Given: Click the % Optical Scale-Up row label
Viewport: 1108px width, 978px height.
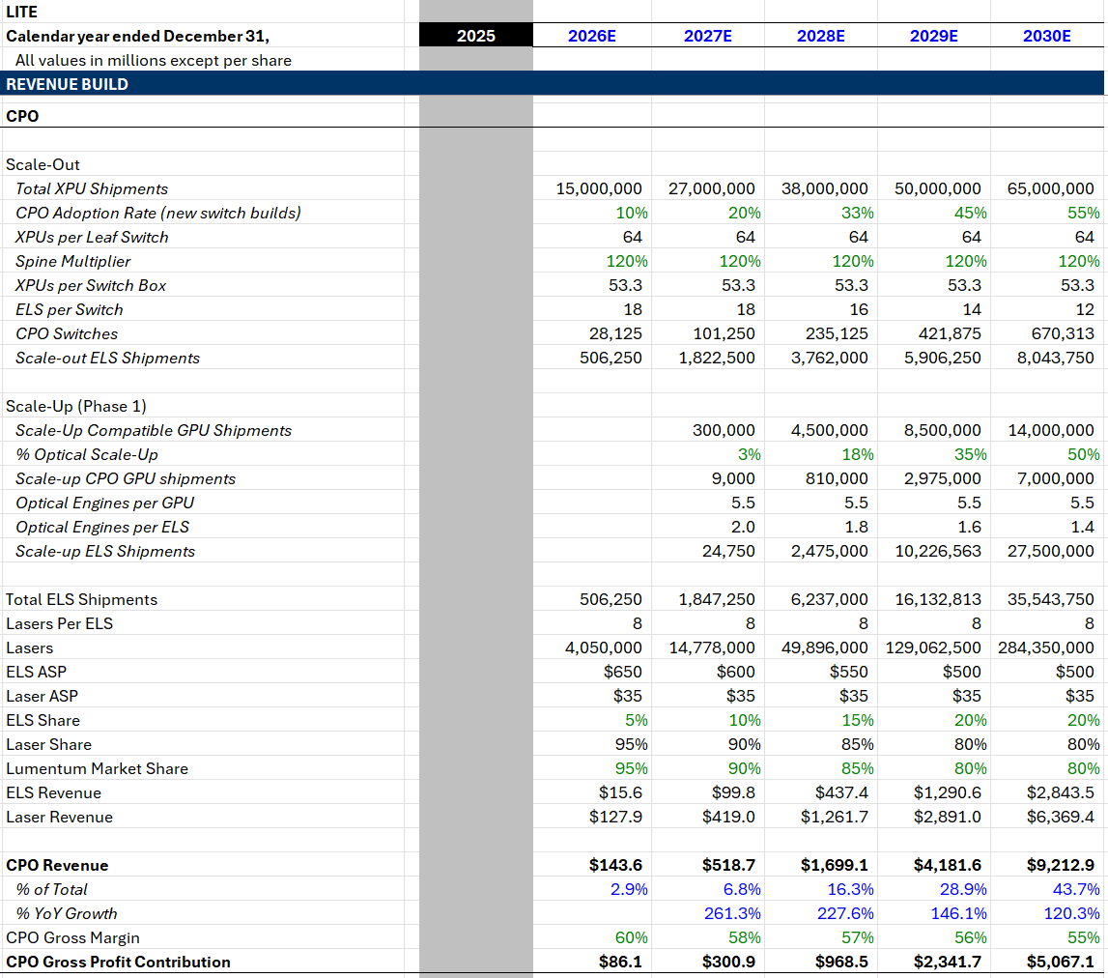Looking at the screenshot, I should pos(87,455).
